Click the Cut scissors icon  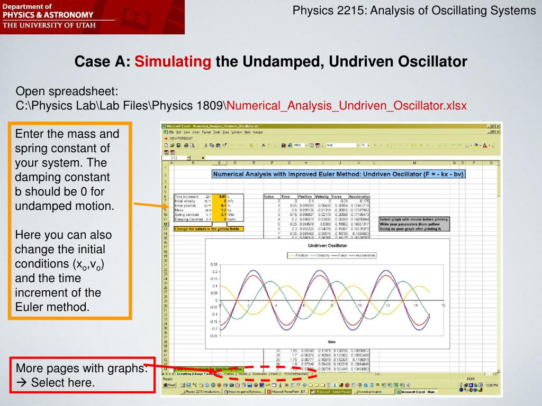[x=206, y=145]
